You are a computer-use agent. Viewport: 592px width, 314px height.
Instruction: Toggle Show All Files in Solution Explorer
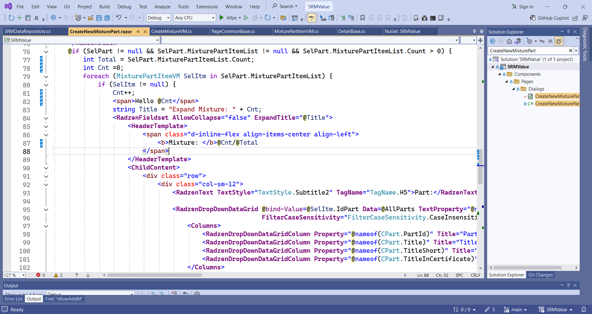point(559,41)
